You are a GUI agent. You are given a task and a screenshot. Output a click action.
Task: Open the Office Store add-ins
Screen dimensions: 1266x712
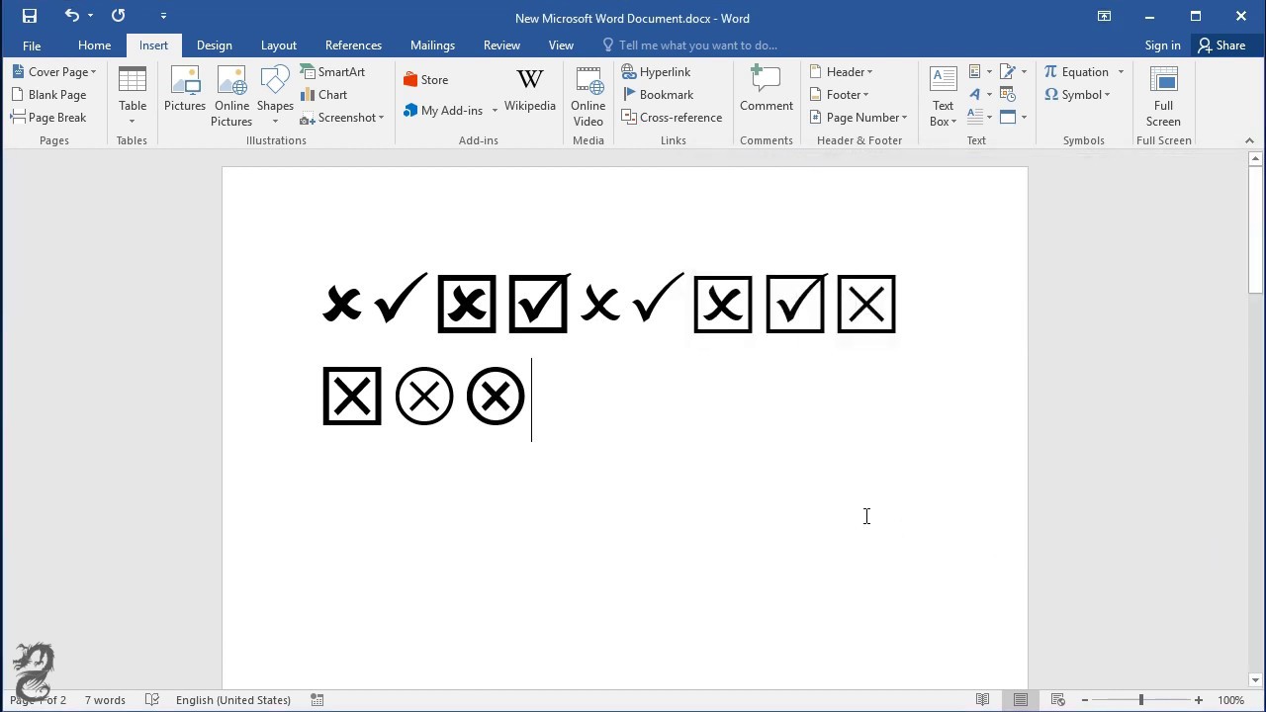pos(426,80)
